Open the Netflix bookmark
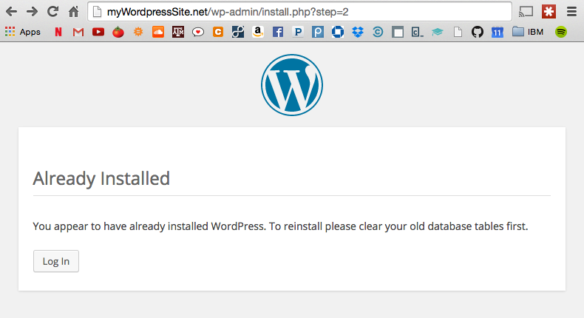Screen dimensions: 584x318 (x=58, y=32)
